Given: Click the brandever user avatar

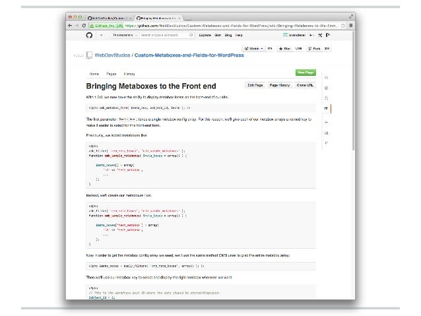Looking at the screenshot, I should 285,35.
